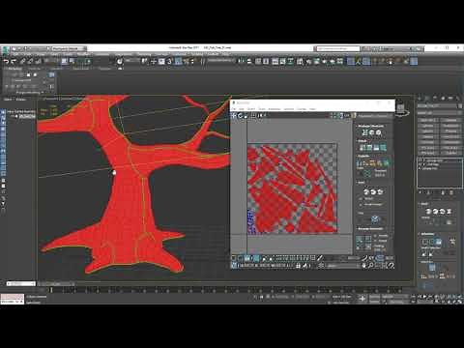Click the Mirror tool in main toolbar
464x348 pixels.
tap(241, 61)
